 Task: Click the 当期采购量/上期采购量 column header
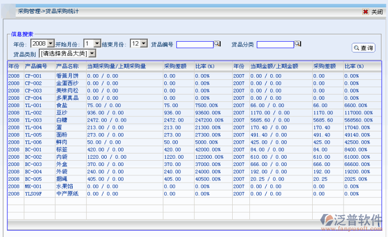(x=116, y=66)
